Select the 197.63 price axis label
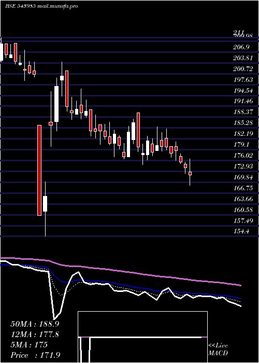This screenshot has height=363, width=259. (243, 80)
